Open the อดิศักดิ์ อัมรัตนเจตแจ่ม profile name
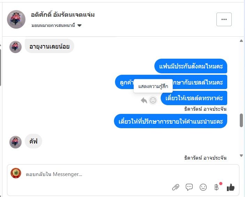Viewport: 245px width, 197px height. pos(63,15)
